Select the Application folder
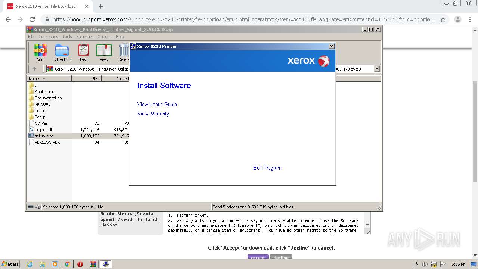This screenshot has height=269, width=478. [x=44, y=92]
